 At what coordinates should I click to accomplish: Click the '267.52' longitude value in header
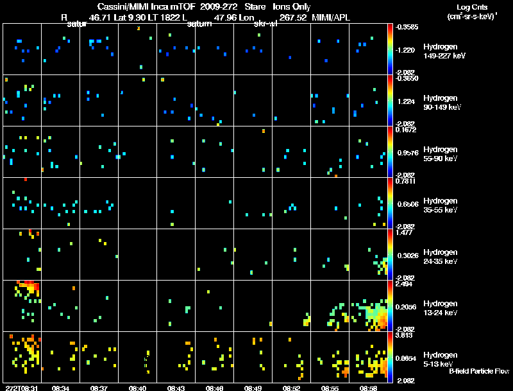(x=293, y=17)
